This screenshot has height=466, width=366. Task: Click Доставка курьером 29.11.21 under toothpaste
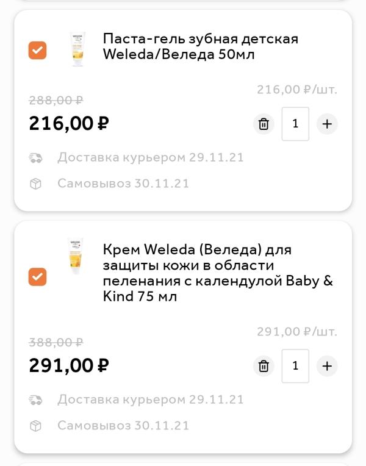click(x=151, y=157)
